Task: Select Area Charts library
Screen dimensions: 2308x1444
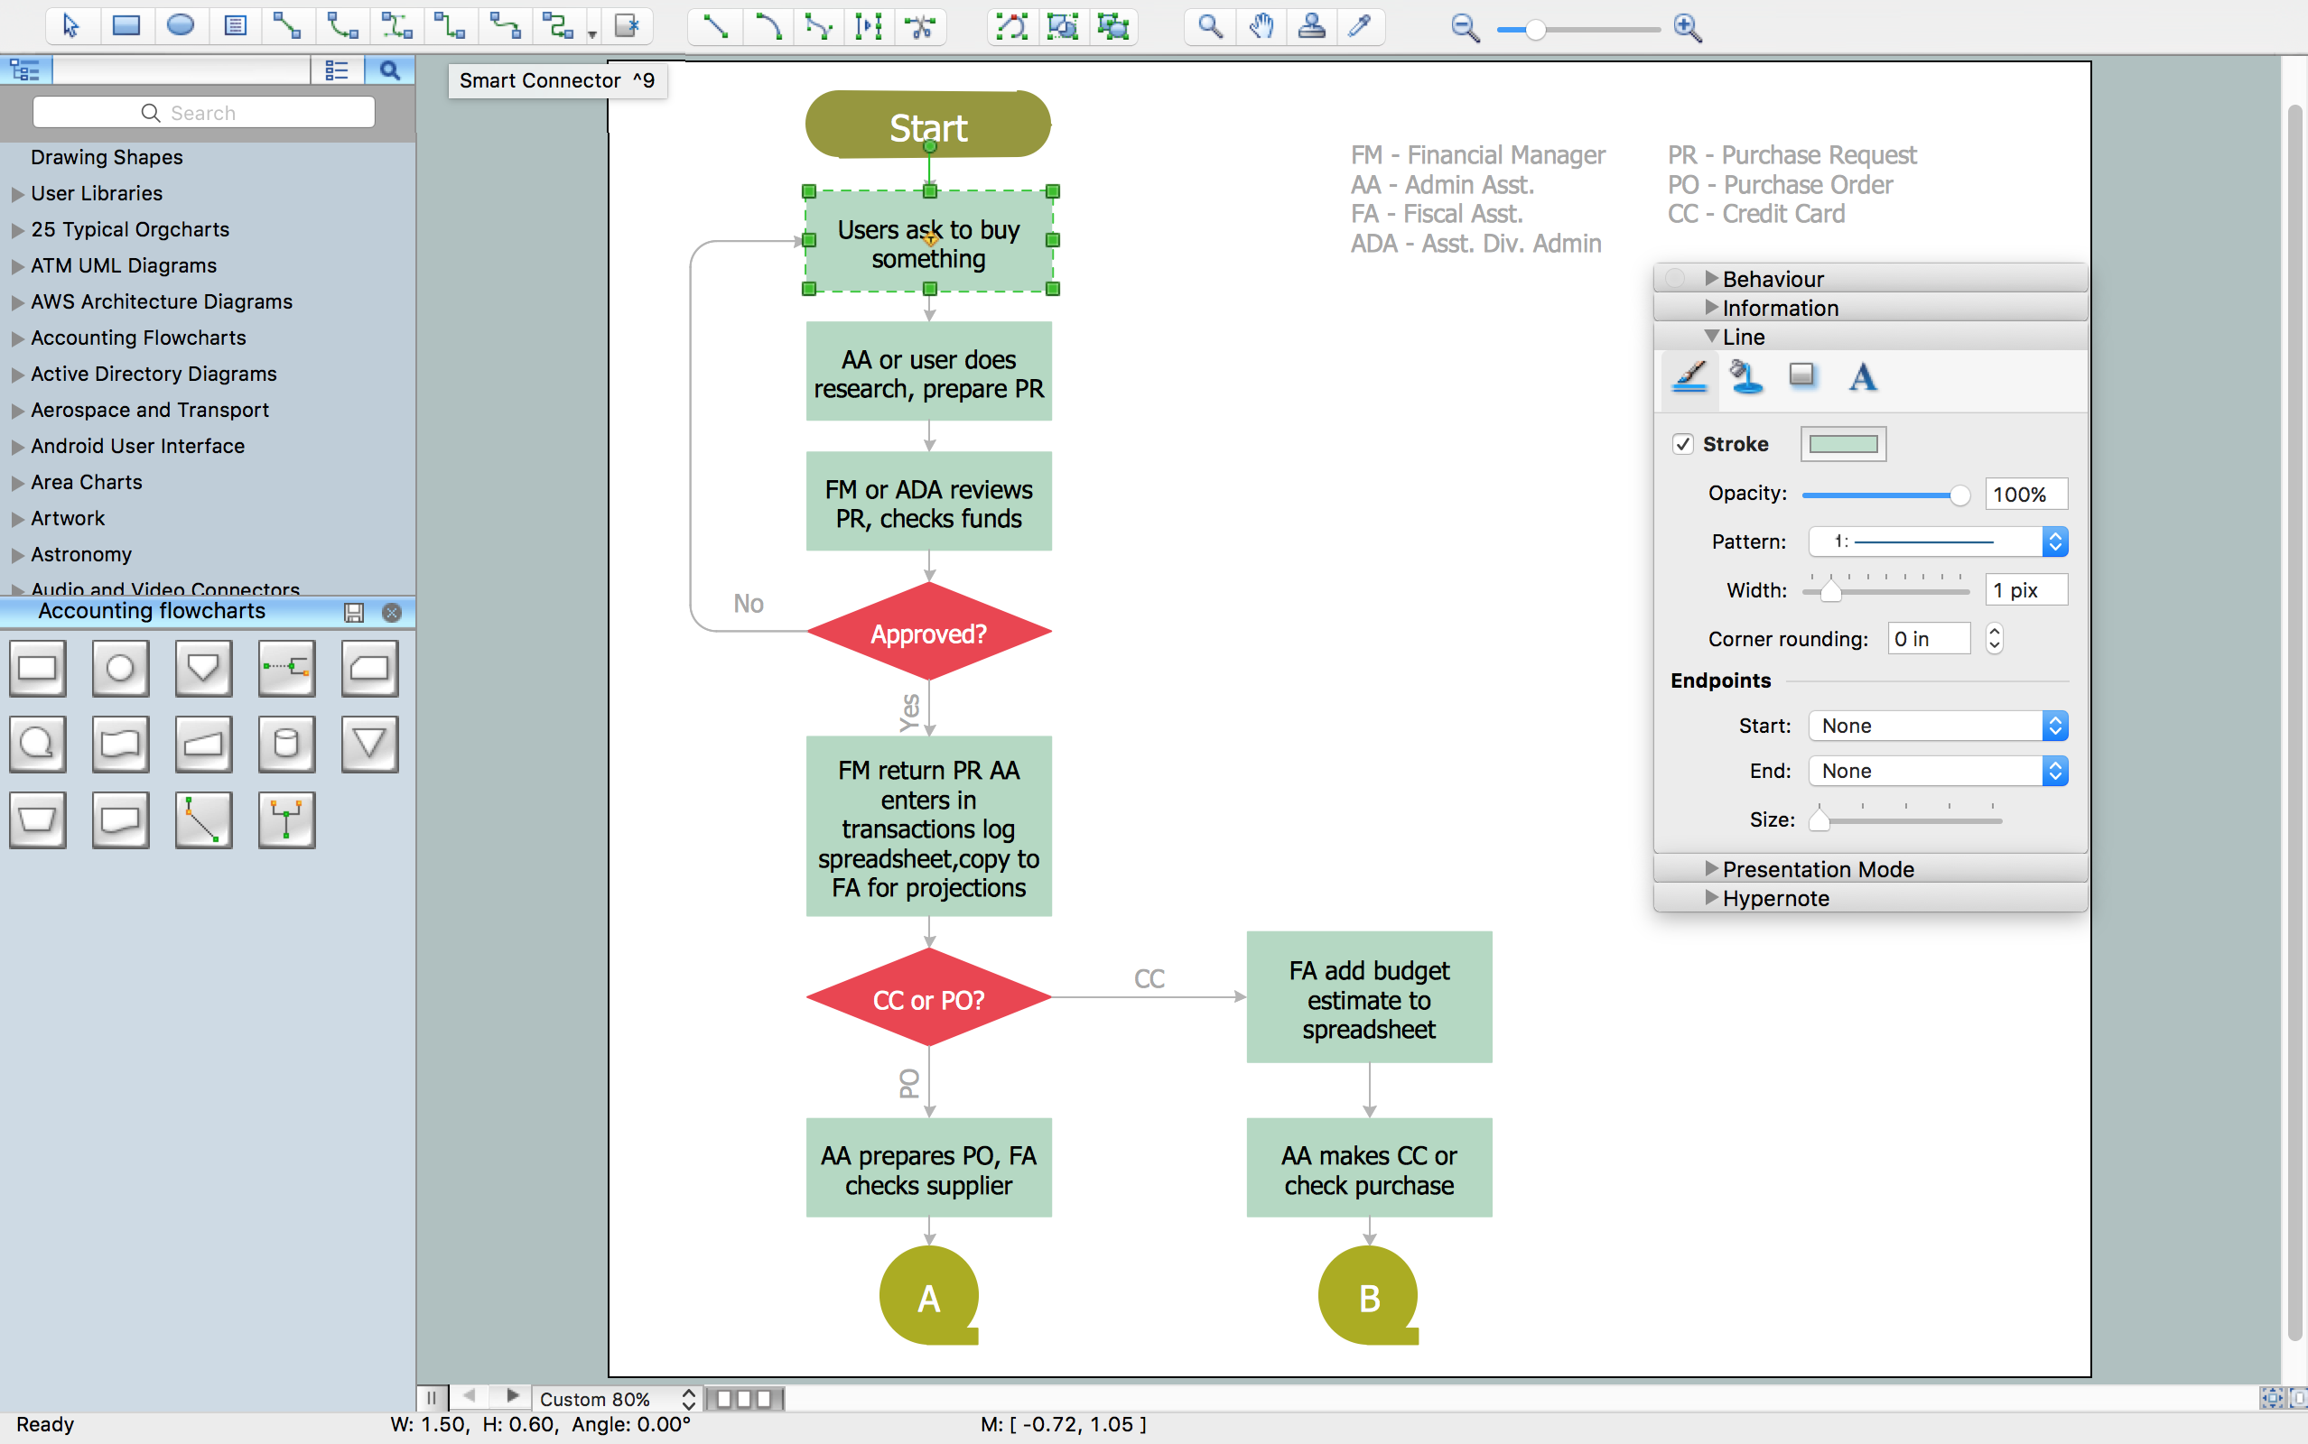Action: (x=86, y=482)
